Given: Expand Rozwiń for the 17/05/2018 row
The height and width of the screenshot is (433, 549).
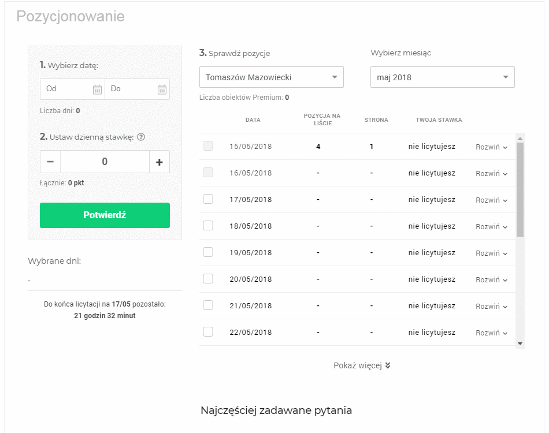Looking at the screenshot, I should tap(492, 200).
